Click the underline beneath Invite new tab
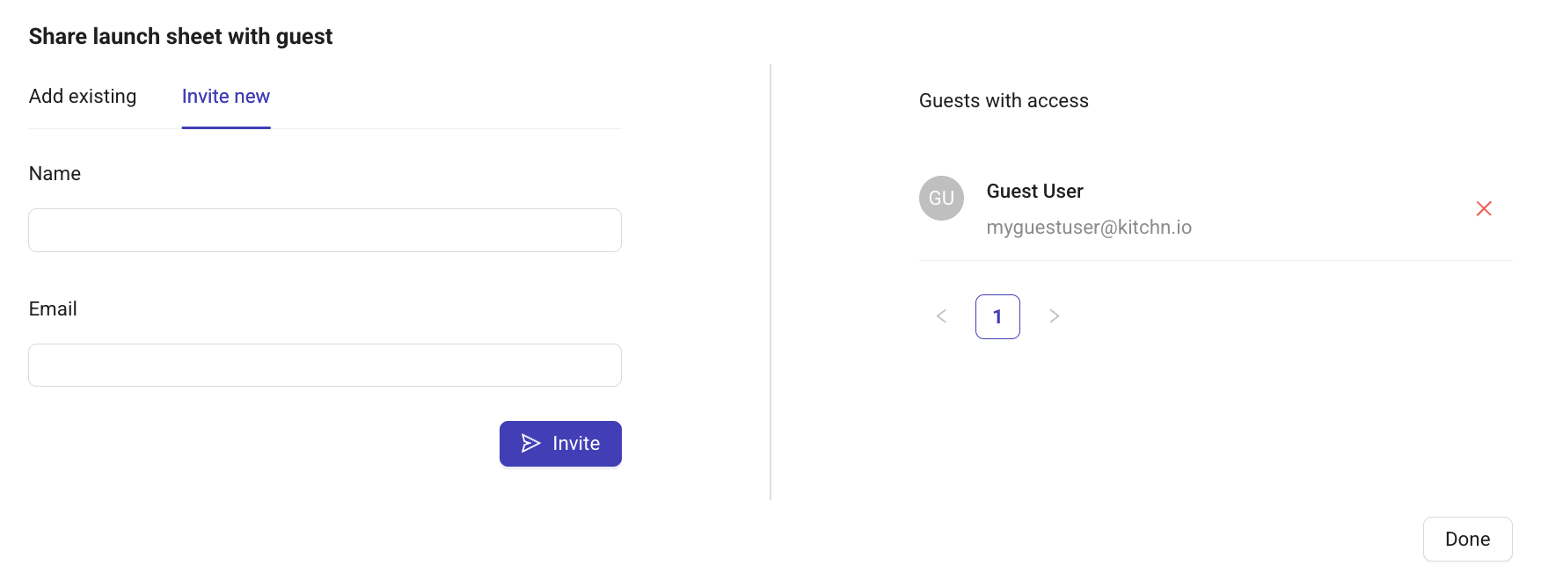 (x=226, y=127)
